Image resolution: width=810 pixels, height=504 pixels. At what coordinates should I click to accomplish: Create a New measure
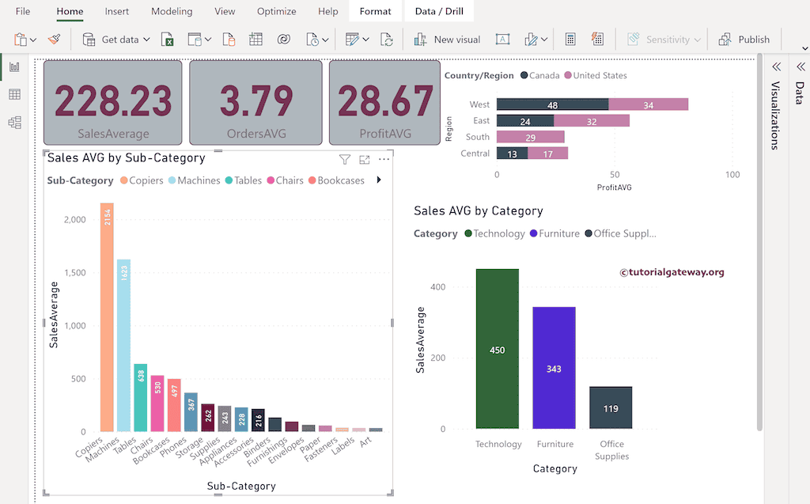click(570, 39)
